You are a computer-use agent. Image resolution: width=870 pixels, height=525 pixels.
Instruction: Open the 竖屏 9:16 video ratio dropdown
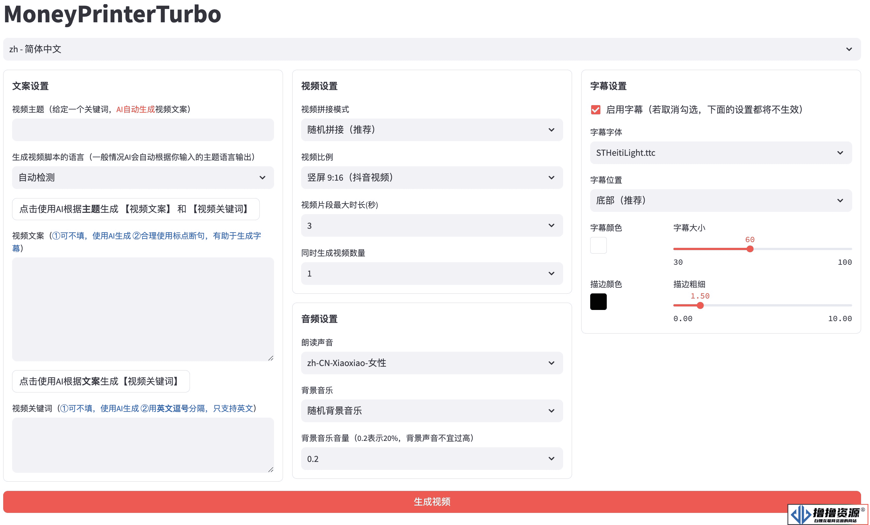pyautogui.click(x=432, y=177)
